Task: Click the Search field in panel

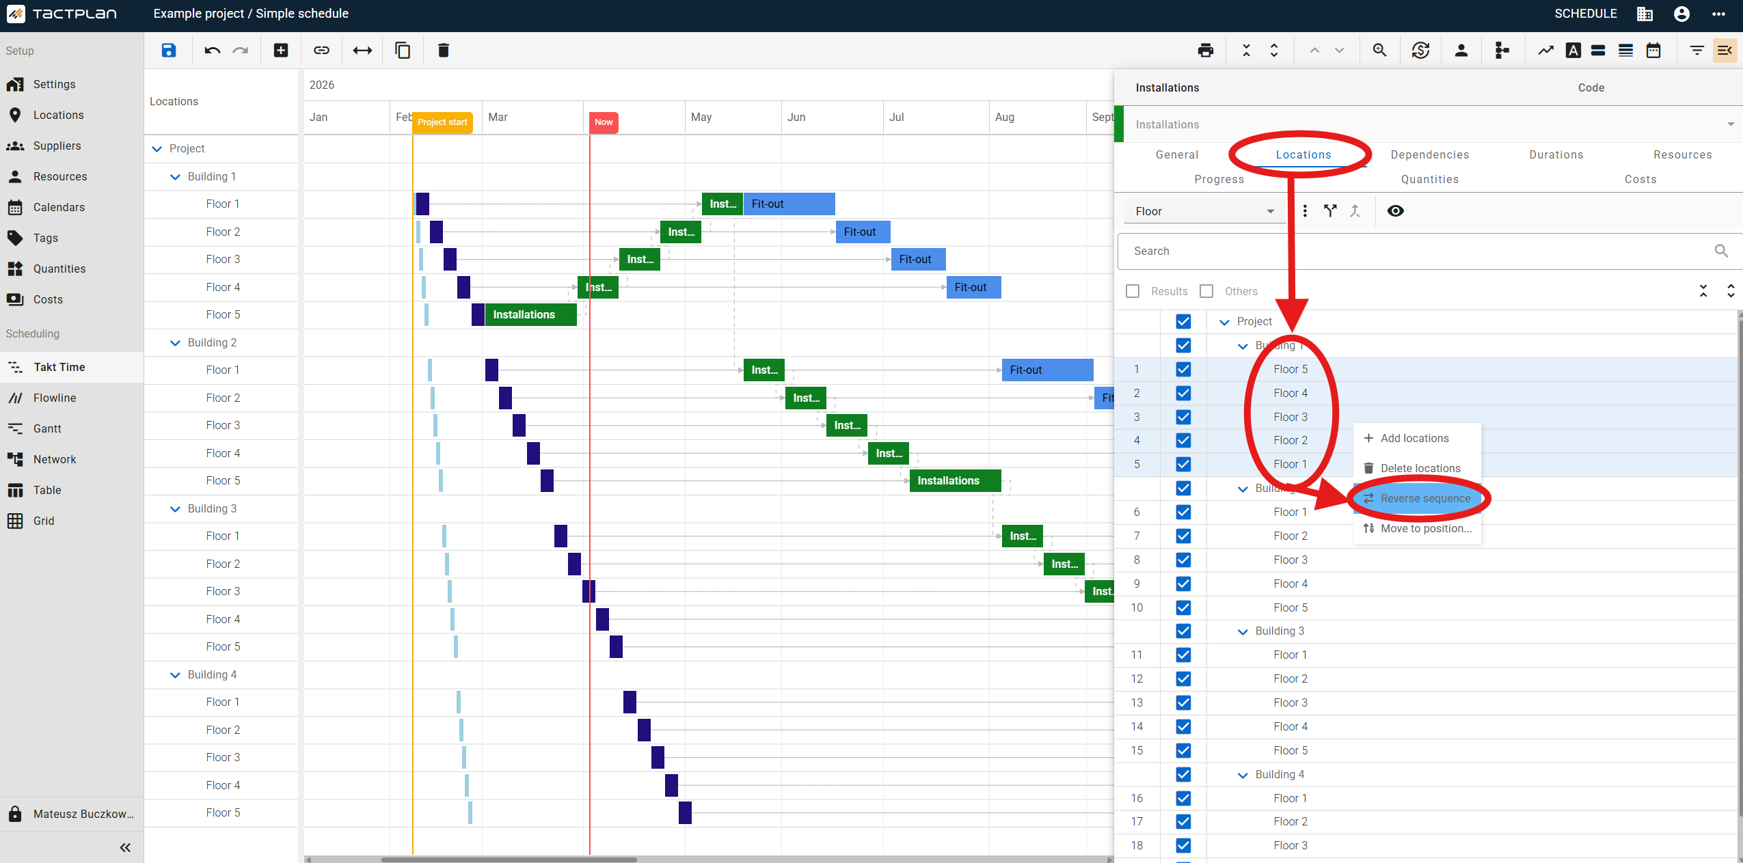Action: point(1429,251)
